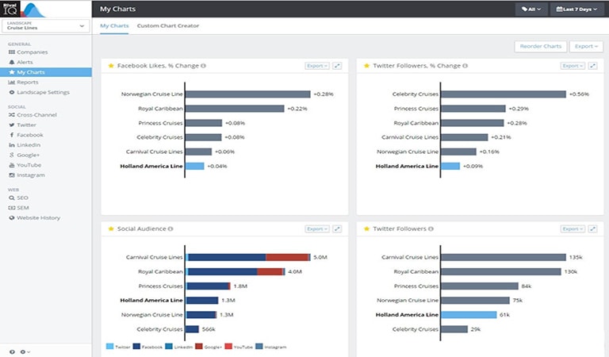Click the Holland America Line bar in Twitter Followers

pos(469,315)
